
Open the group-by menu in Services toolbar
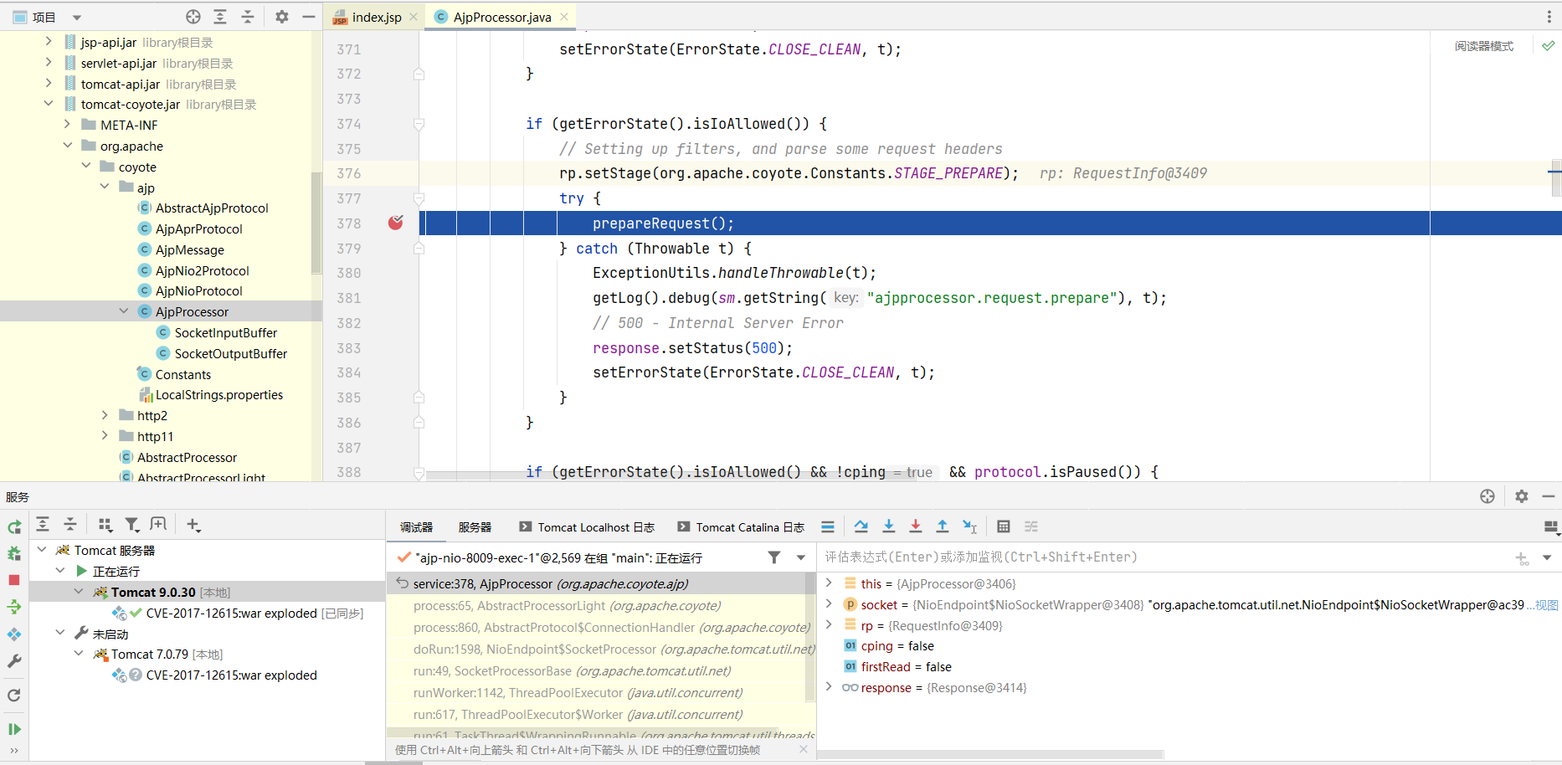(x=105, y=525)
